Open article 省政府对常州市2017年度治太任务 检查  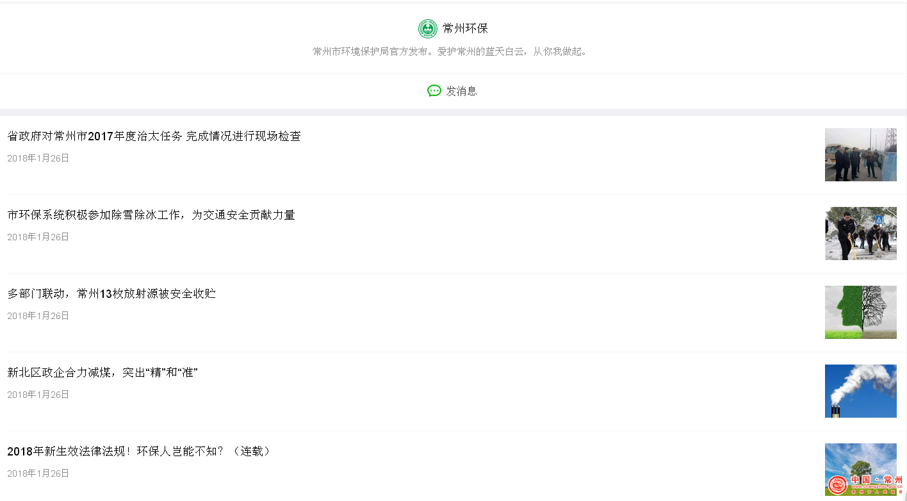pyautogui.click(x=154, y=136)
